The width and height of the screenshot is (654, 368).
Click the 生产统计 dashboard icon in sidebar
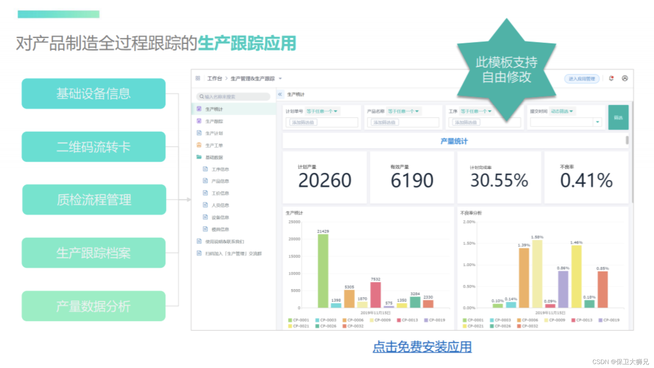(x=199, y=109)
